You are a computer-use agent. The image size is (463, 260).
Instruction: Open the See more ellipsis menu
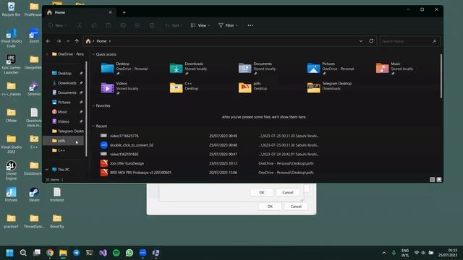[250, 26]
